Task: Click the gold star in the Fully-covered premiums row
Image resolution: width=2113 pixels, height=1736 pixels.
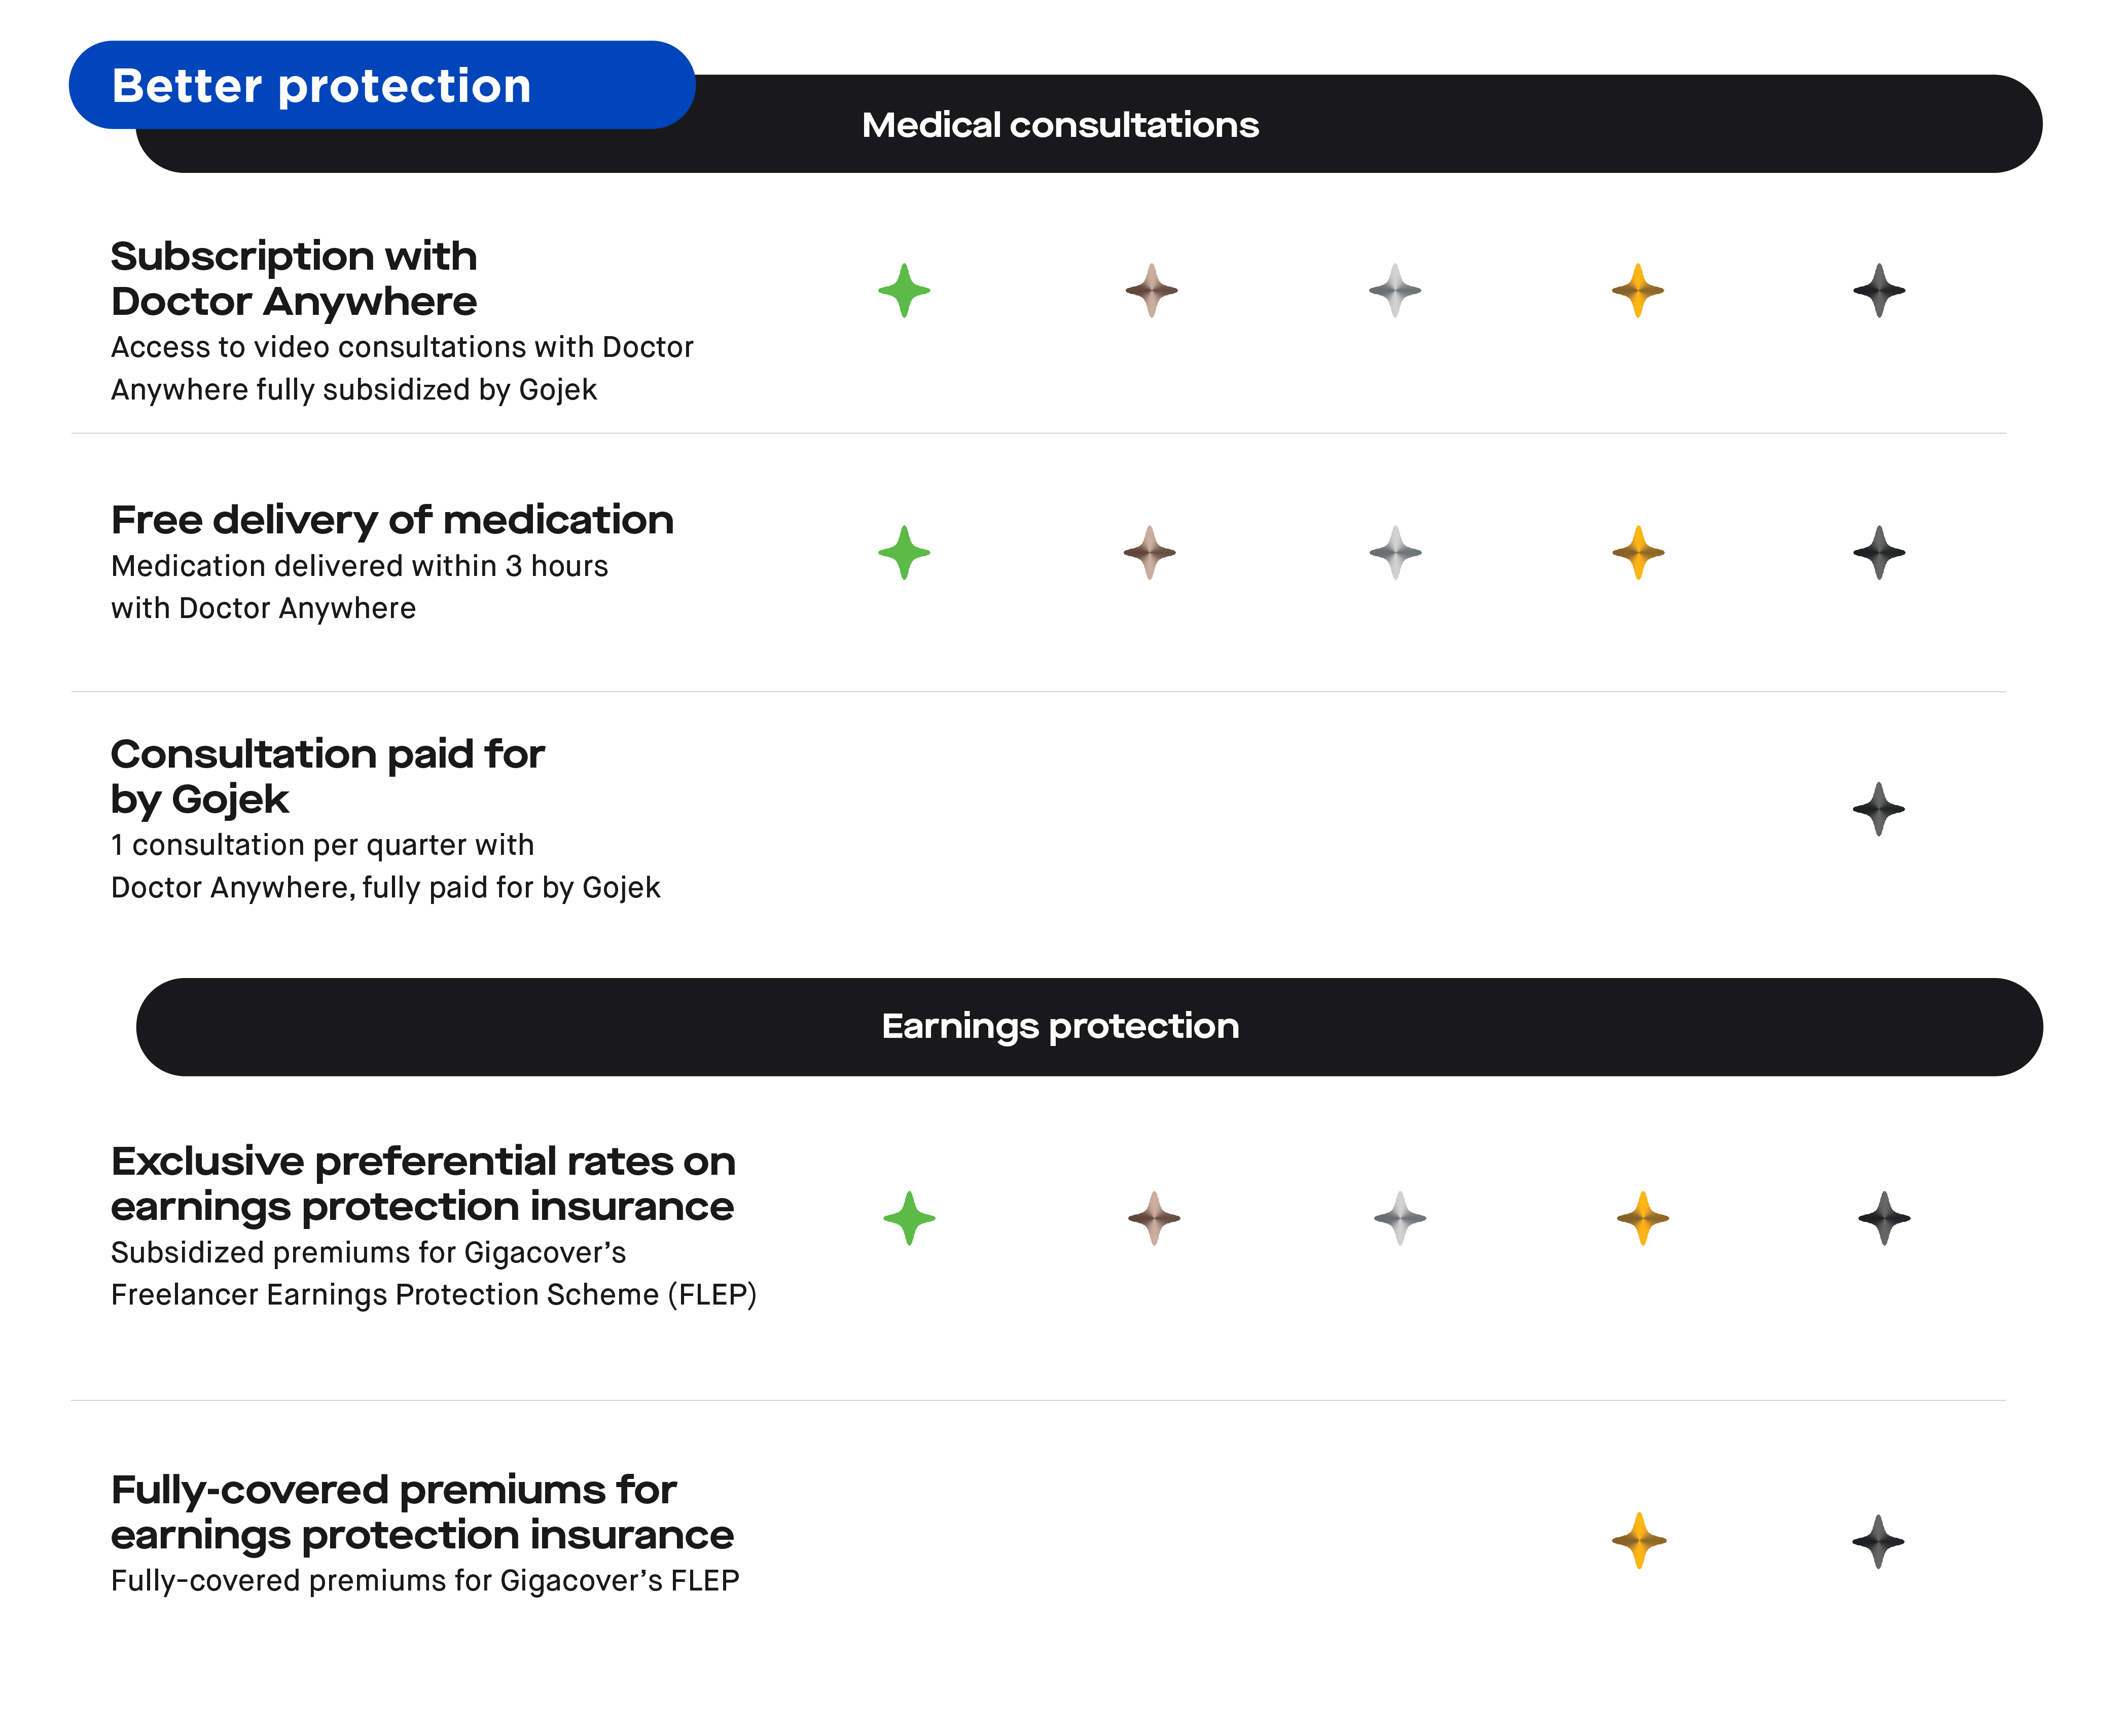Action: click(x=1639, y=1540)
